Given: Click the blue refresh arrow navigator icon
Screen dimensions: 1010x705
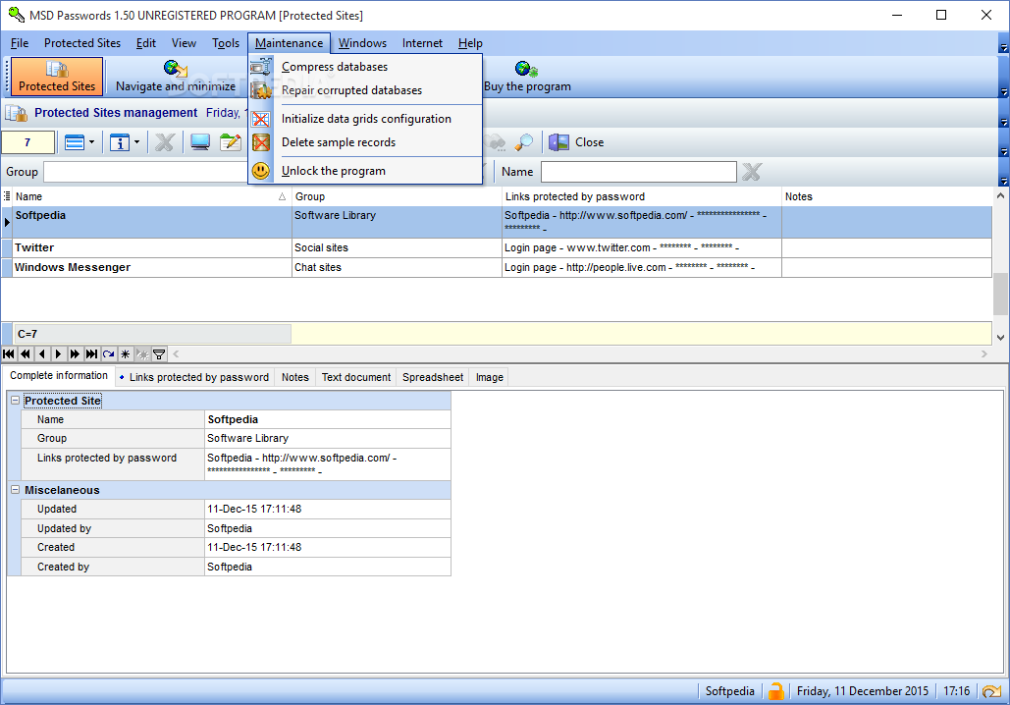Looking at the screenshot, I should coord(109,353).
